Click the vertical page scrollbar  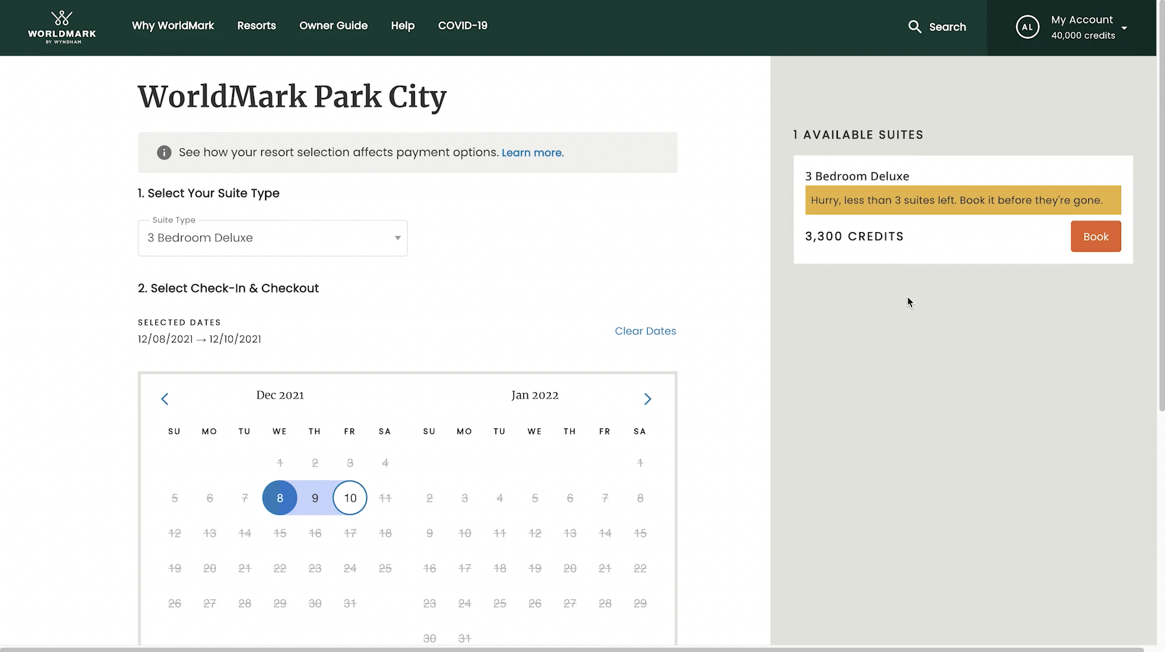pos(1161,207)
